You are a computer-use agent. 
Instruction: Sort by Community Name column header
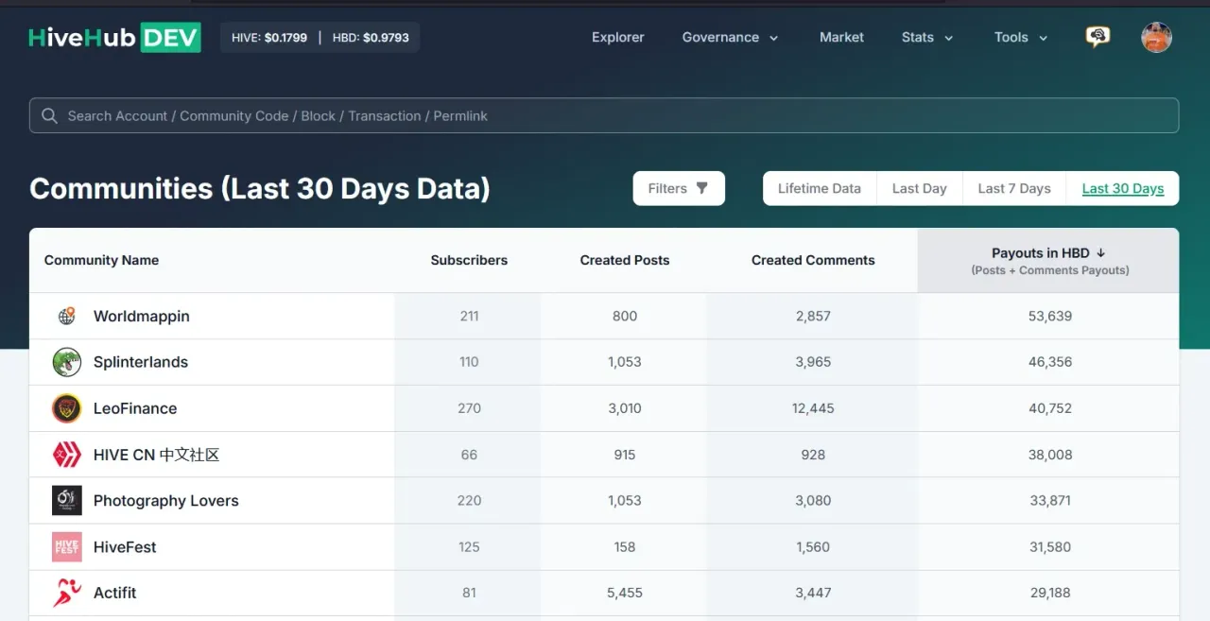pyautogui.click(x=101, y=260)
